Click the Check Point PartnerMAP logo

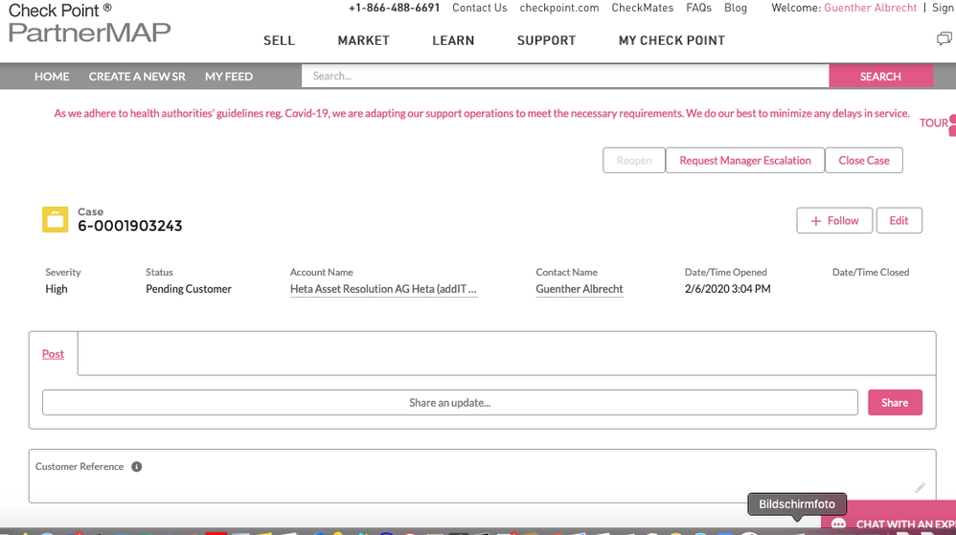89,23
